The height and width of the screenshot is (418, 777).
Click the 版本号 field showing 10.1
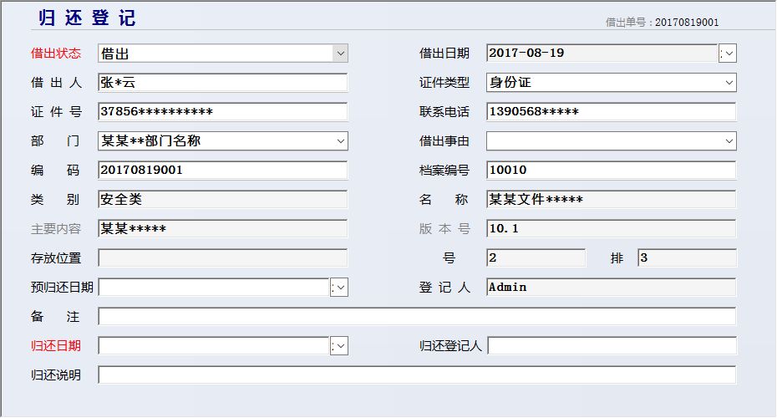point(611,228)
